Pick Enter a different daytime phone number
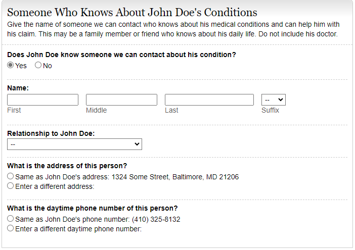This screenshot has height=250, width=355. [11, 228]
